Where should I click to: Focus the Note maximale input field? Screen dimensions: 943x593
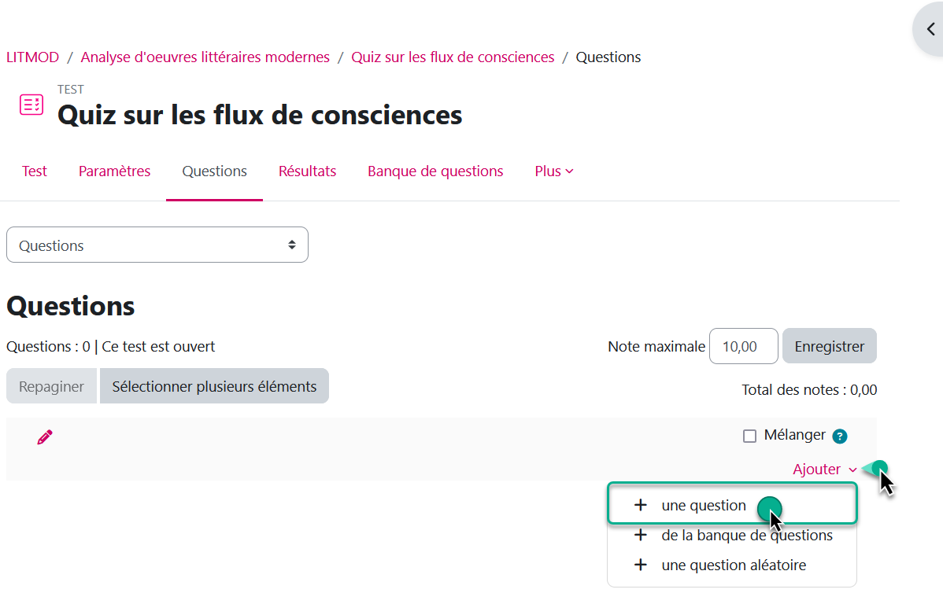pyautogui.click(x=743, y=347)
